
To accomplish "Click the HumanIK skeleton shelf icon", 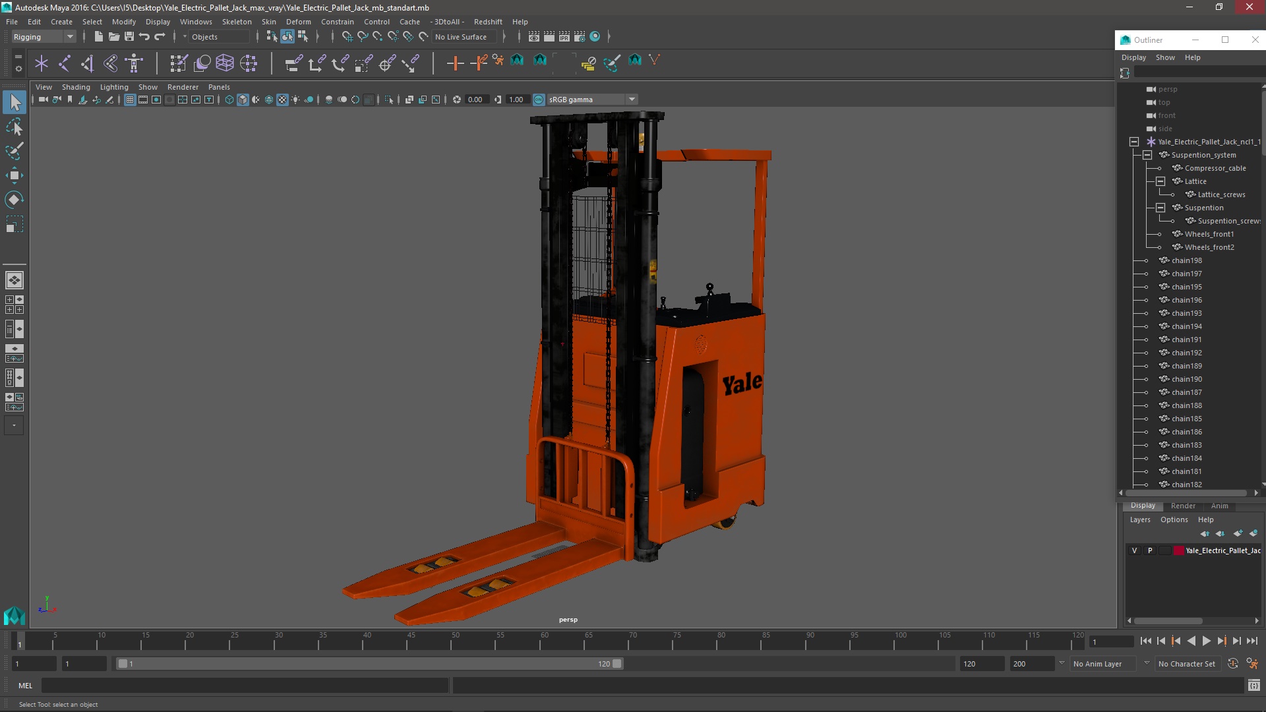I will [134, 63].
